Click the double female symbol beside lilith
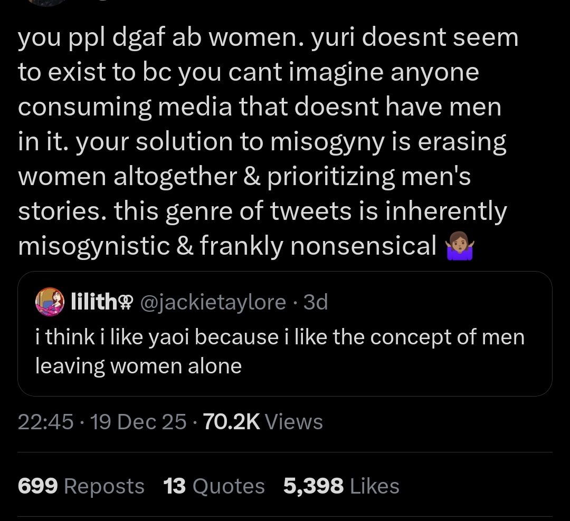570x521 pixels. click(x=126, y=303)
